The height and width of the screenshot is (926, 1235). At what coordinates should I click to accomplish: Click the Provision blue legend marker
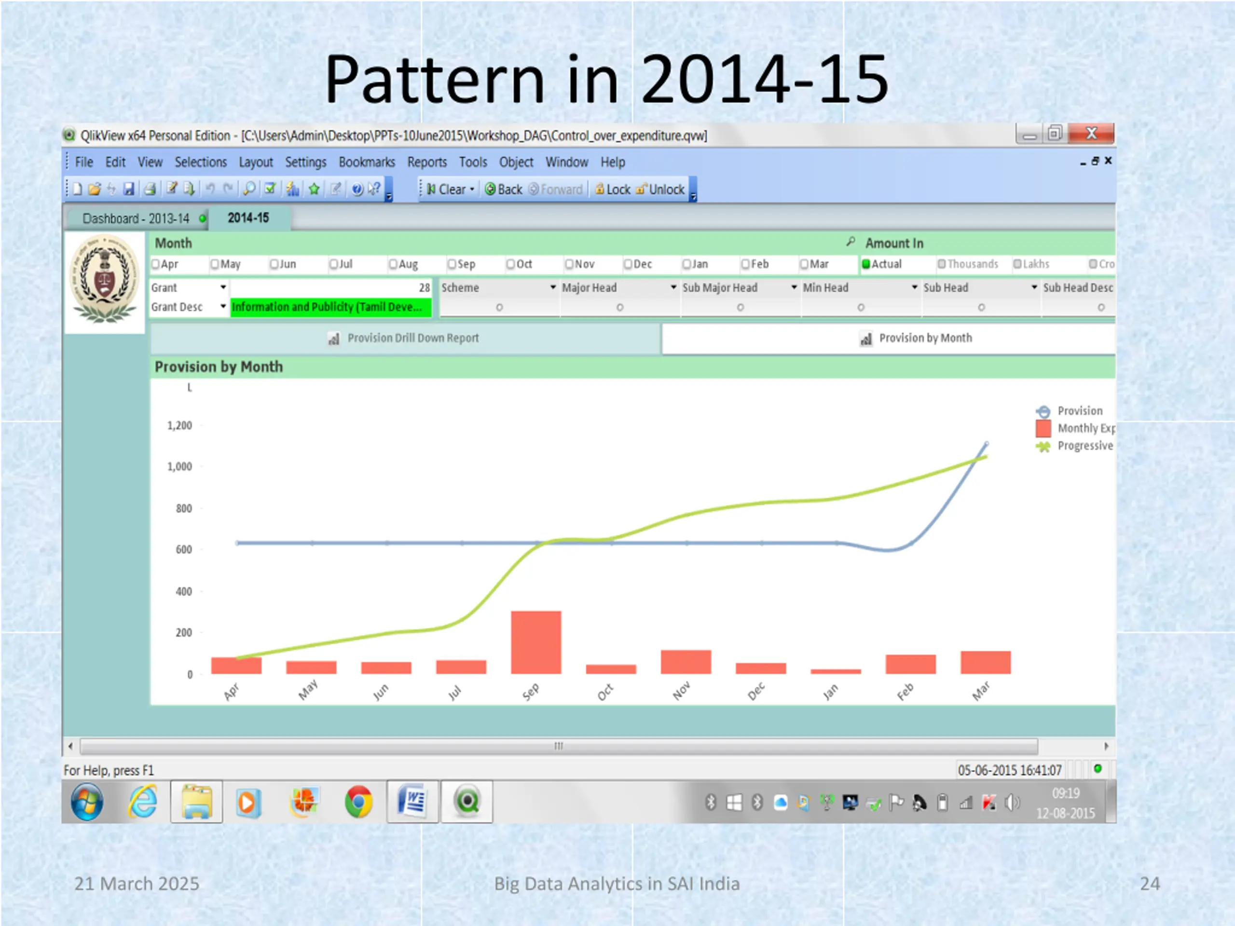[1043, 411]
